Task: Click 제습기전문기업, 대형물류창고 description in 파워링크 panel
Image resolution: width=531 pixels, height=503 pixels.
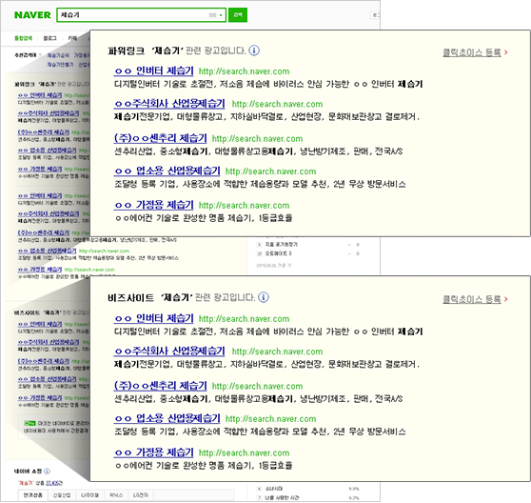Action: pos(266,117)
